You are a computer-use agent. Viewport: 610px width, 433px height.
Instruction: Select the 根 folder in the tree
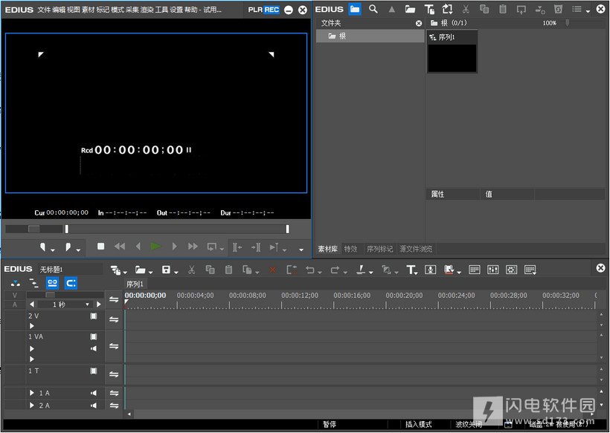coord(342,36)
